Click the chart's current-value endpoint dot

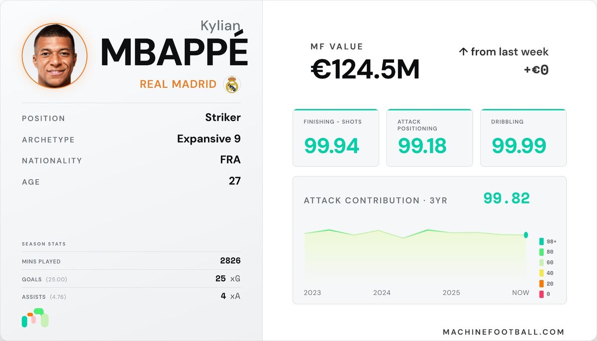tap(526, 235)
